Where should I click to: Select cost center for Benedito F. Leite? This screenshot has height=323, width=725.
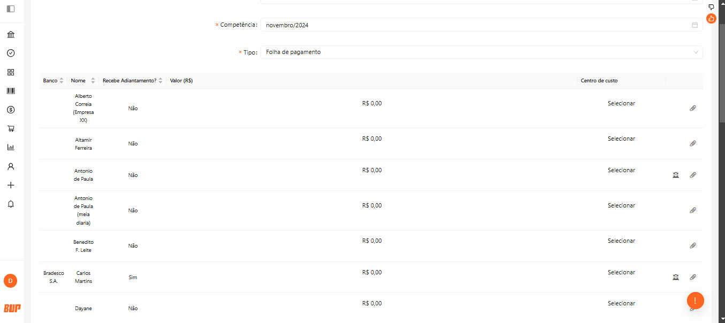point(621,241)
